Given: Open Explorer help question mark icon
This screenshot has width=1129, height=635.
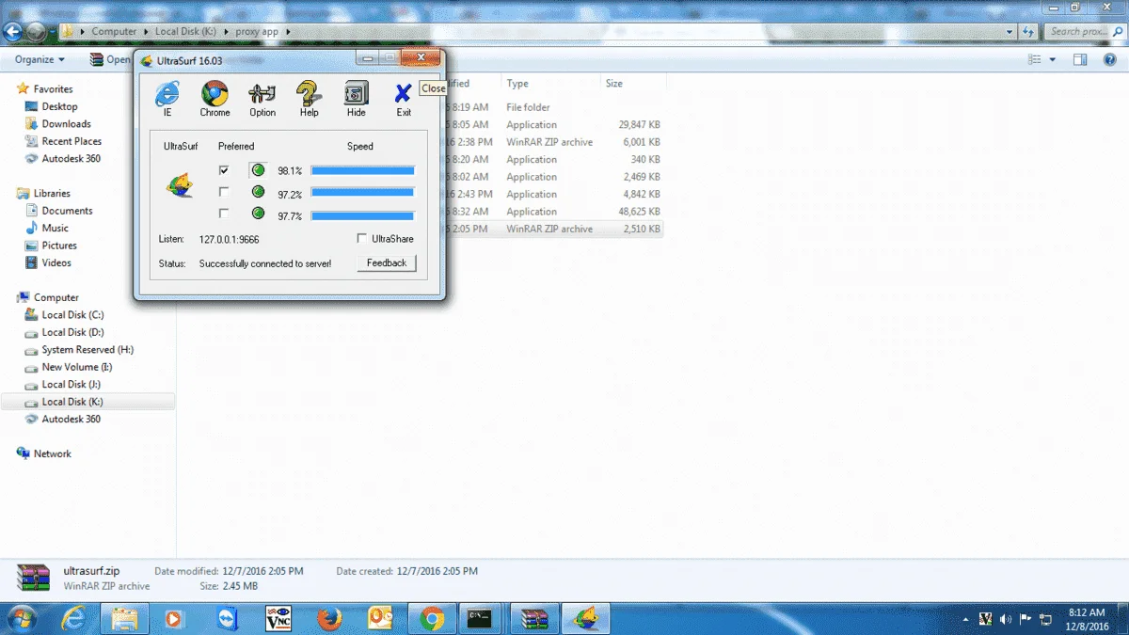Looking at the screenshot, I should pos(1108,59).
